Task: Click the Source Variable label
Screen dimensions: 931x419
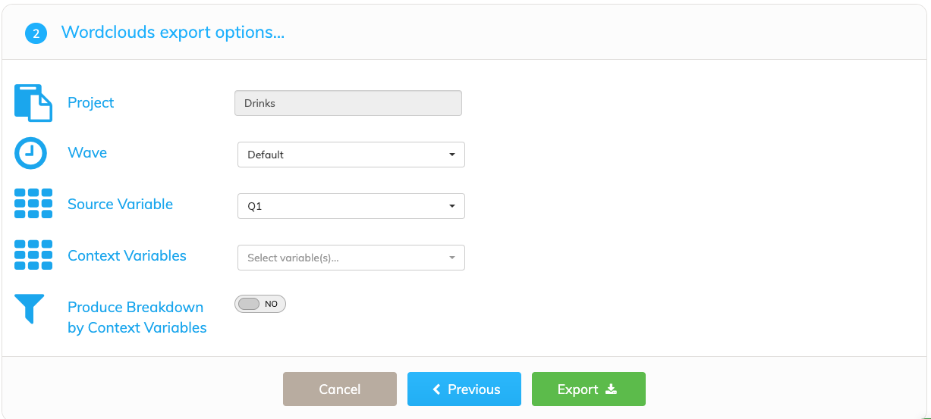Action: 121,204
